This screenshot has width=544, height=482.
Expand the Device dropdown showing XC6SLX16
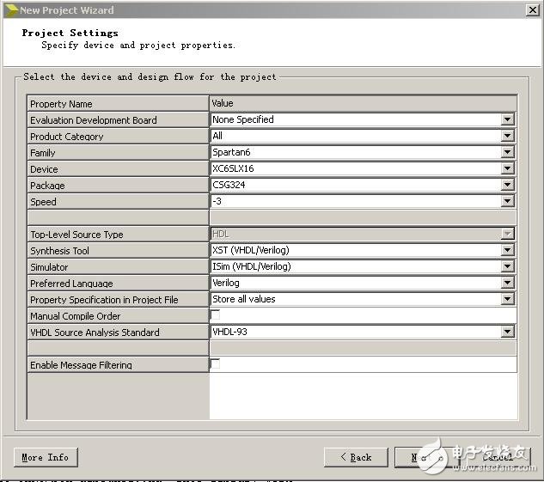pyautogui.click(x=507, y=169)
